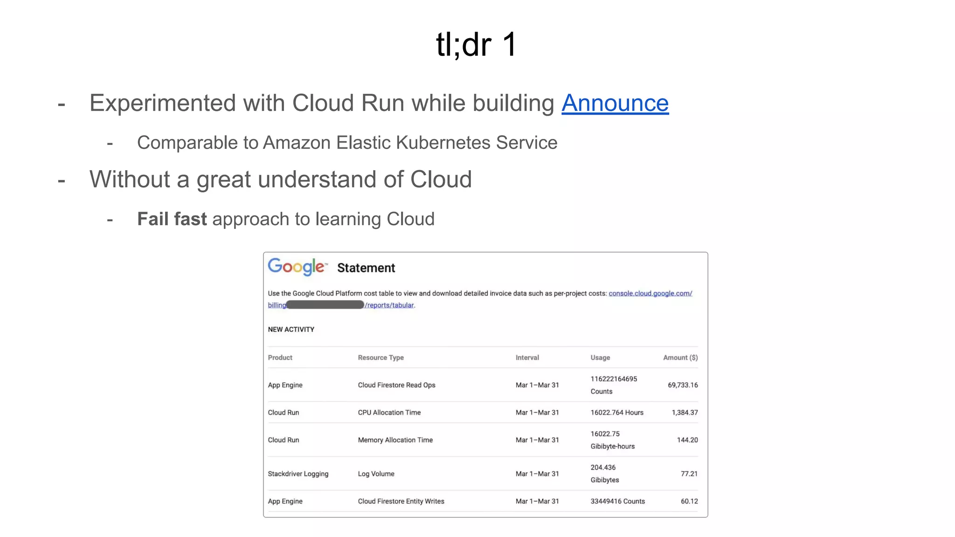The height and width of the screenshot is (537, 955).
Task: Click 'Comparable to Amazon Elastic Kubernetes Service' text
Action: point(347,143)
